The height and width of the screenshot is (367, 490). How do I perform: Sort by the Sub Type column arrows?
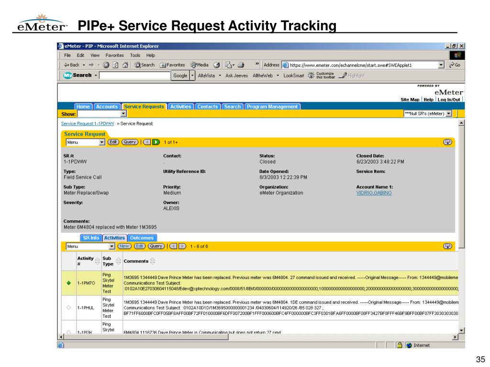[119, 261]
